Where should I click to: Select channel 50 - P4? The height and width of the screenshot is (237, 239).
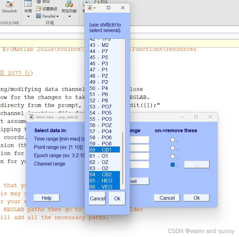[x=105, y=88]
